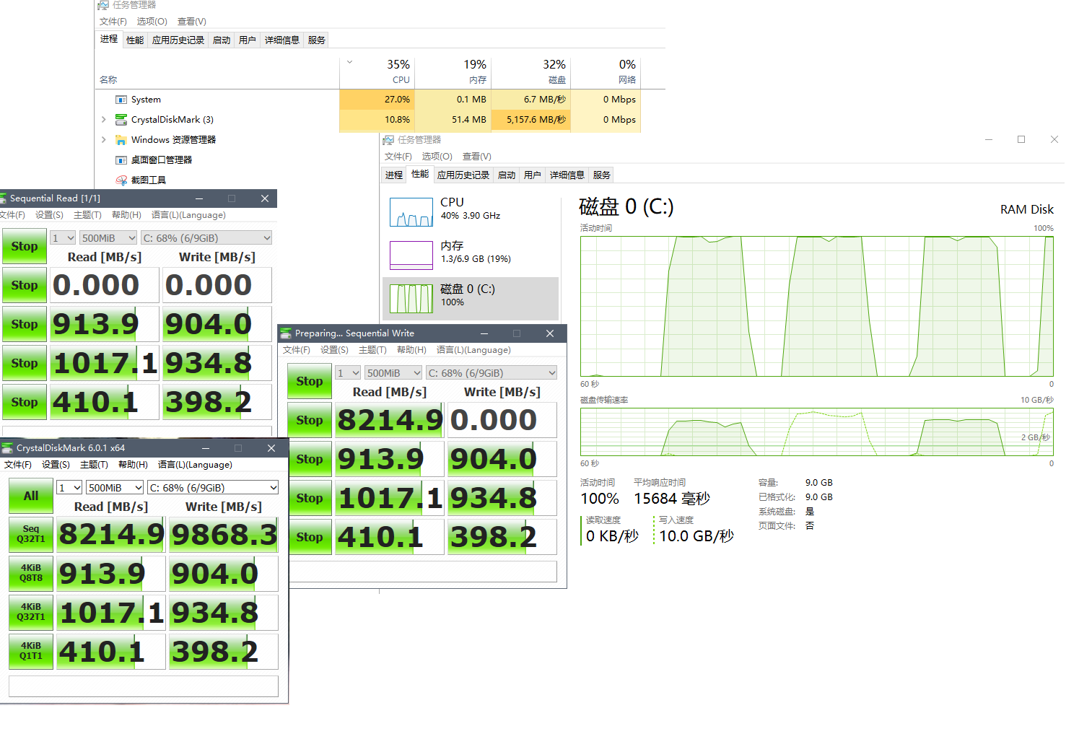Viewport: 1092px width, 739px height.
Task: Click the comment field in Sequential Write window
Action: 423,572
